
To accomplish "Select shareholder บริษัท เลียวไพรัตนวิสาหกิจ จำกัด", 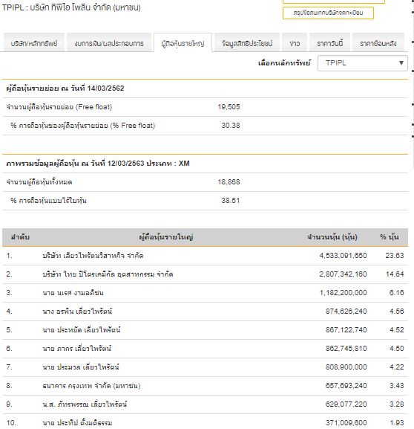I will tap(93, 256).
